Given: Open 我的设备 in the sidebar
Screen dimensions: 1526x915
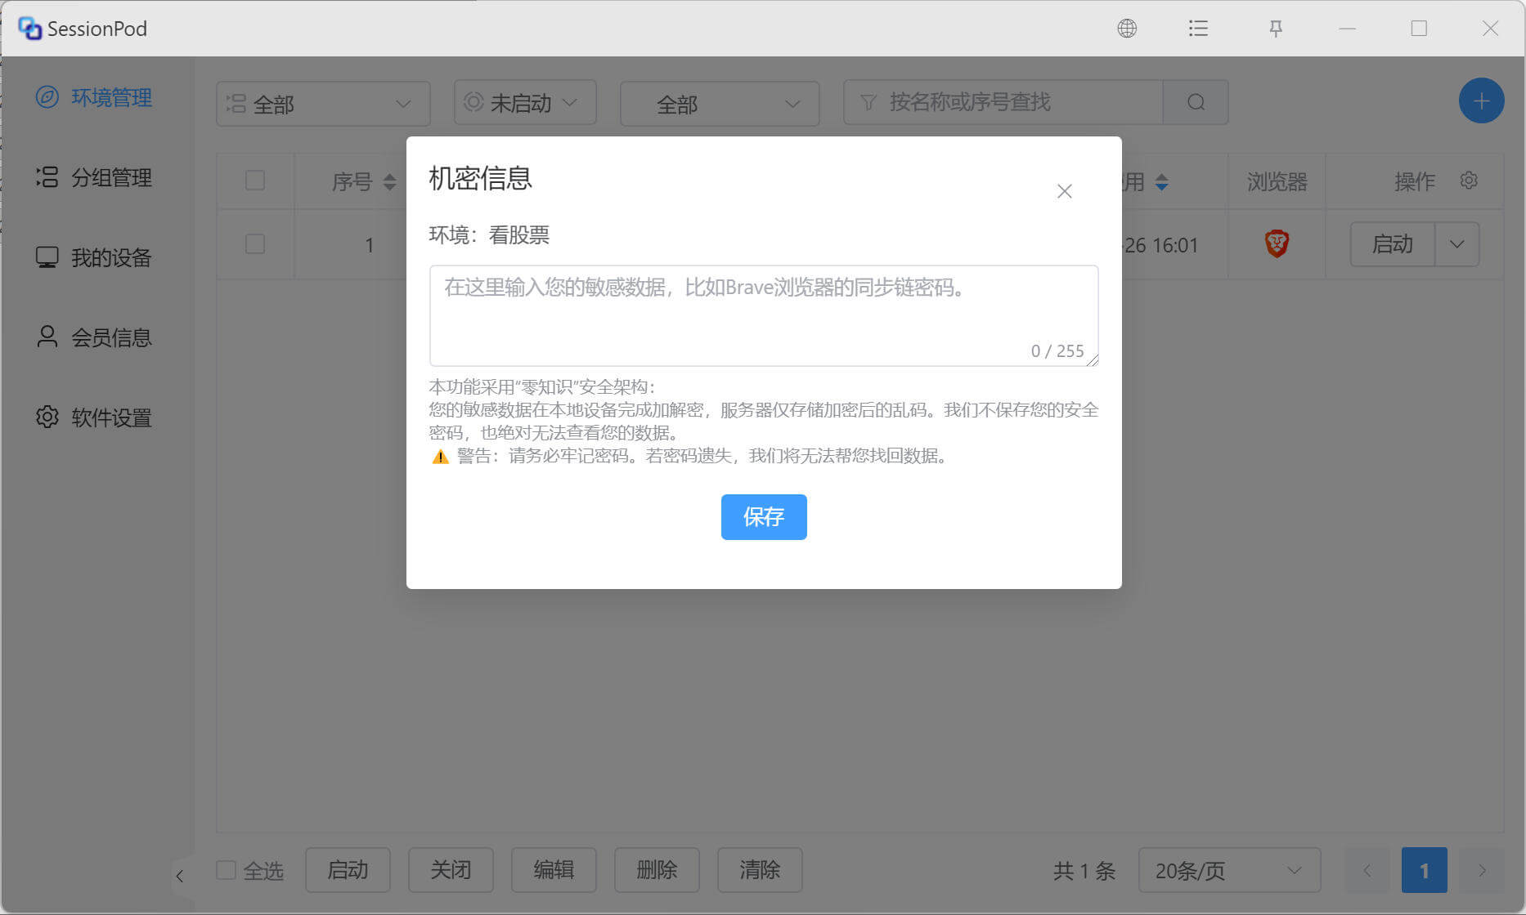Looking at the screenshot, I should coord(94,257).
